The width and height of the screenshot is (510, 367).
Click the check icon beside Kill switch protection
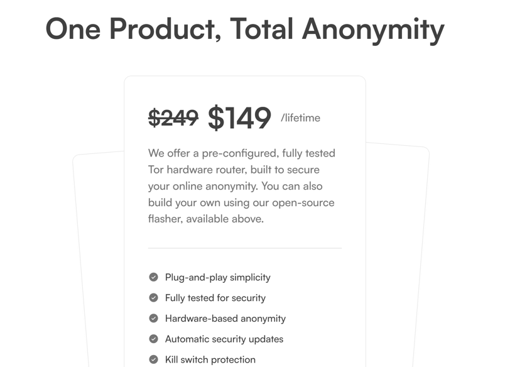153,359
